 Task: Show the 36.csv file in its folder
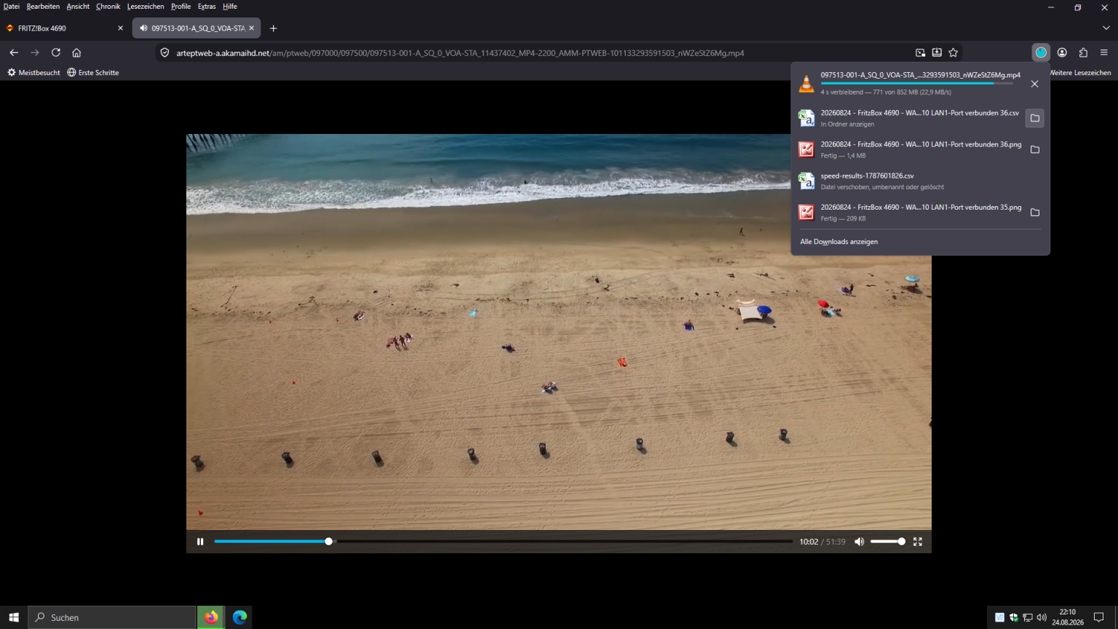pyautogui.click(x=1034, y=118)
